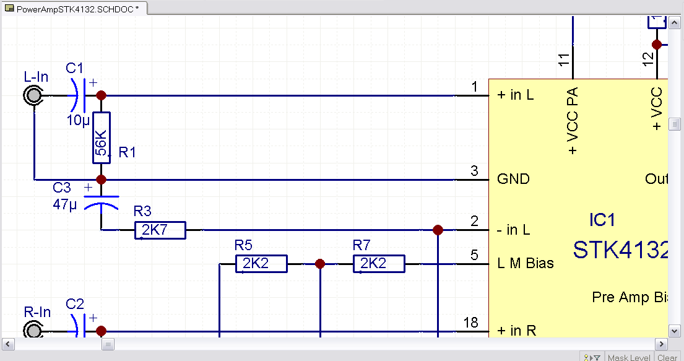Click pin number 3 on IC1
This screenshot has height=361, width=684.
(x=475, y=171)
